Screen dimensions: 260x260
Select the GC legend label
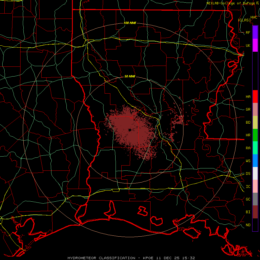tap(248, 199)
